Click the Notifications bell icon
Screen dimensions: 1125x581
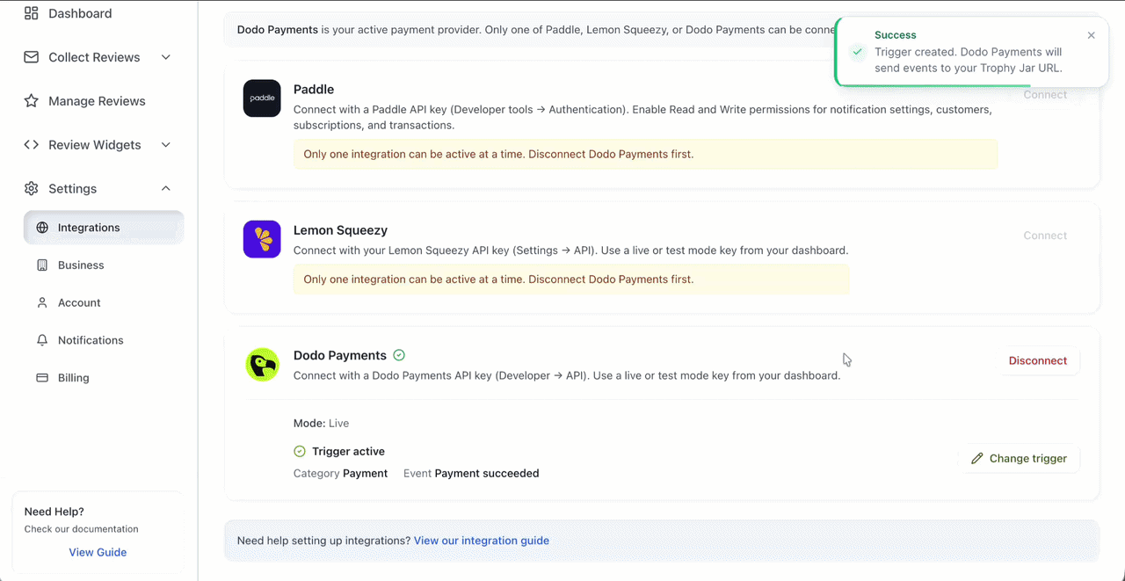[42, 340]
